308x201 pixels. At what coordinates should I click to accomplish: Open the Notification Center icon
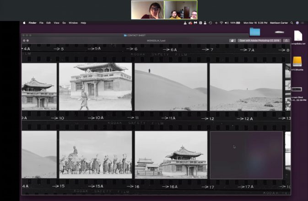tap(303, 22)
